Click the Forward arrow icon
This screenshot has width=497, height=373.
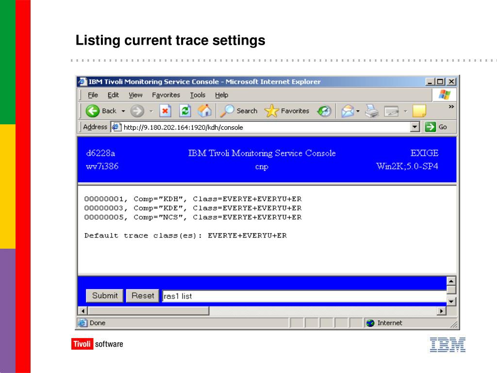137,111
